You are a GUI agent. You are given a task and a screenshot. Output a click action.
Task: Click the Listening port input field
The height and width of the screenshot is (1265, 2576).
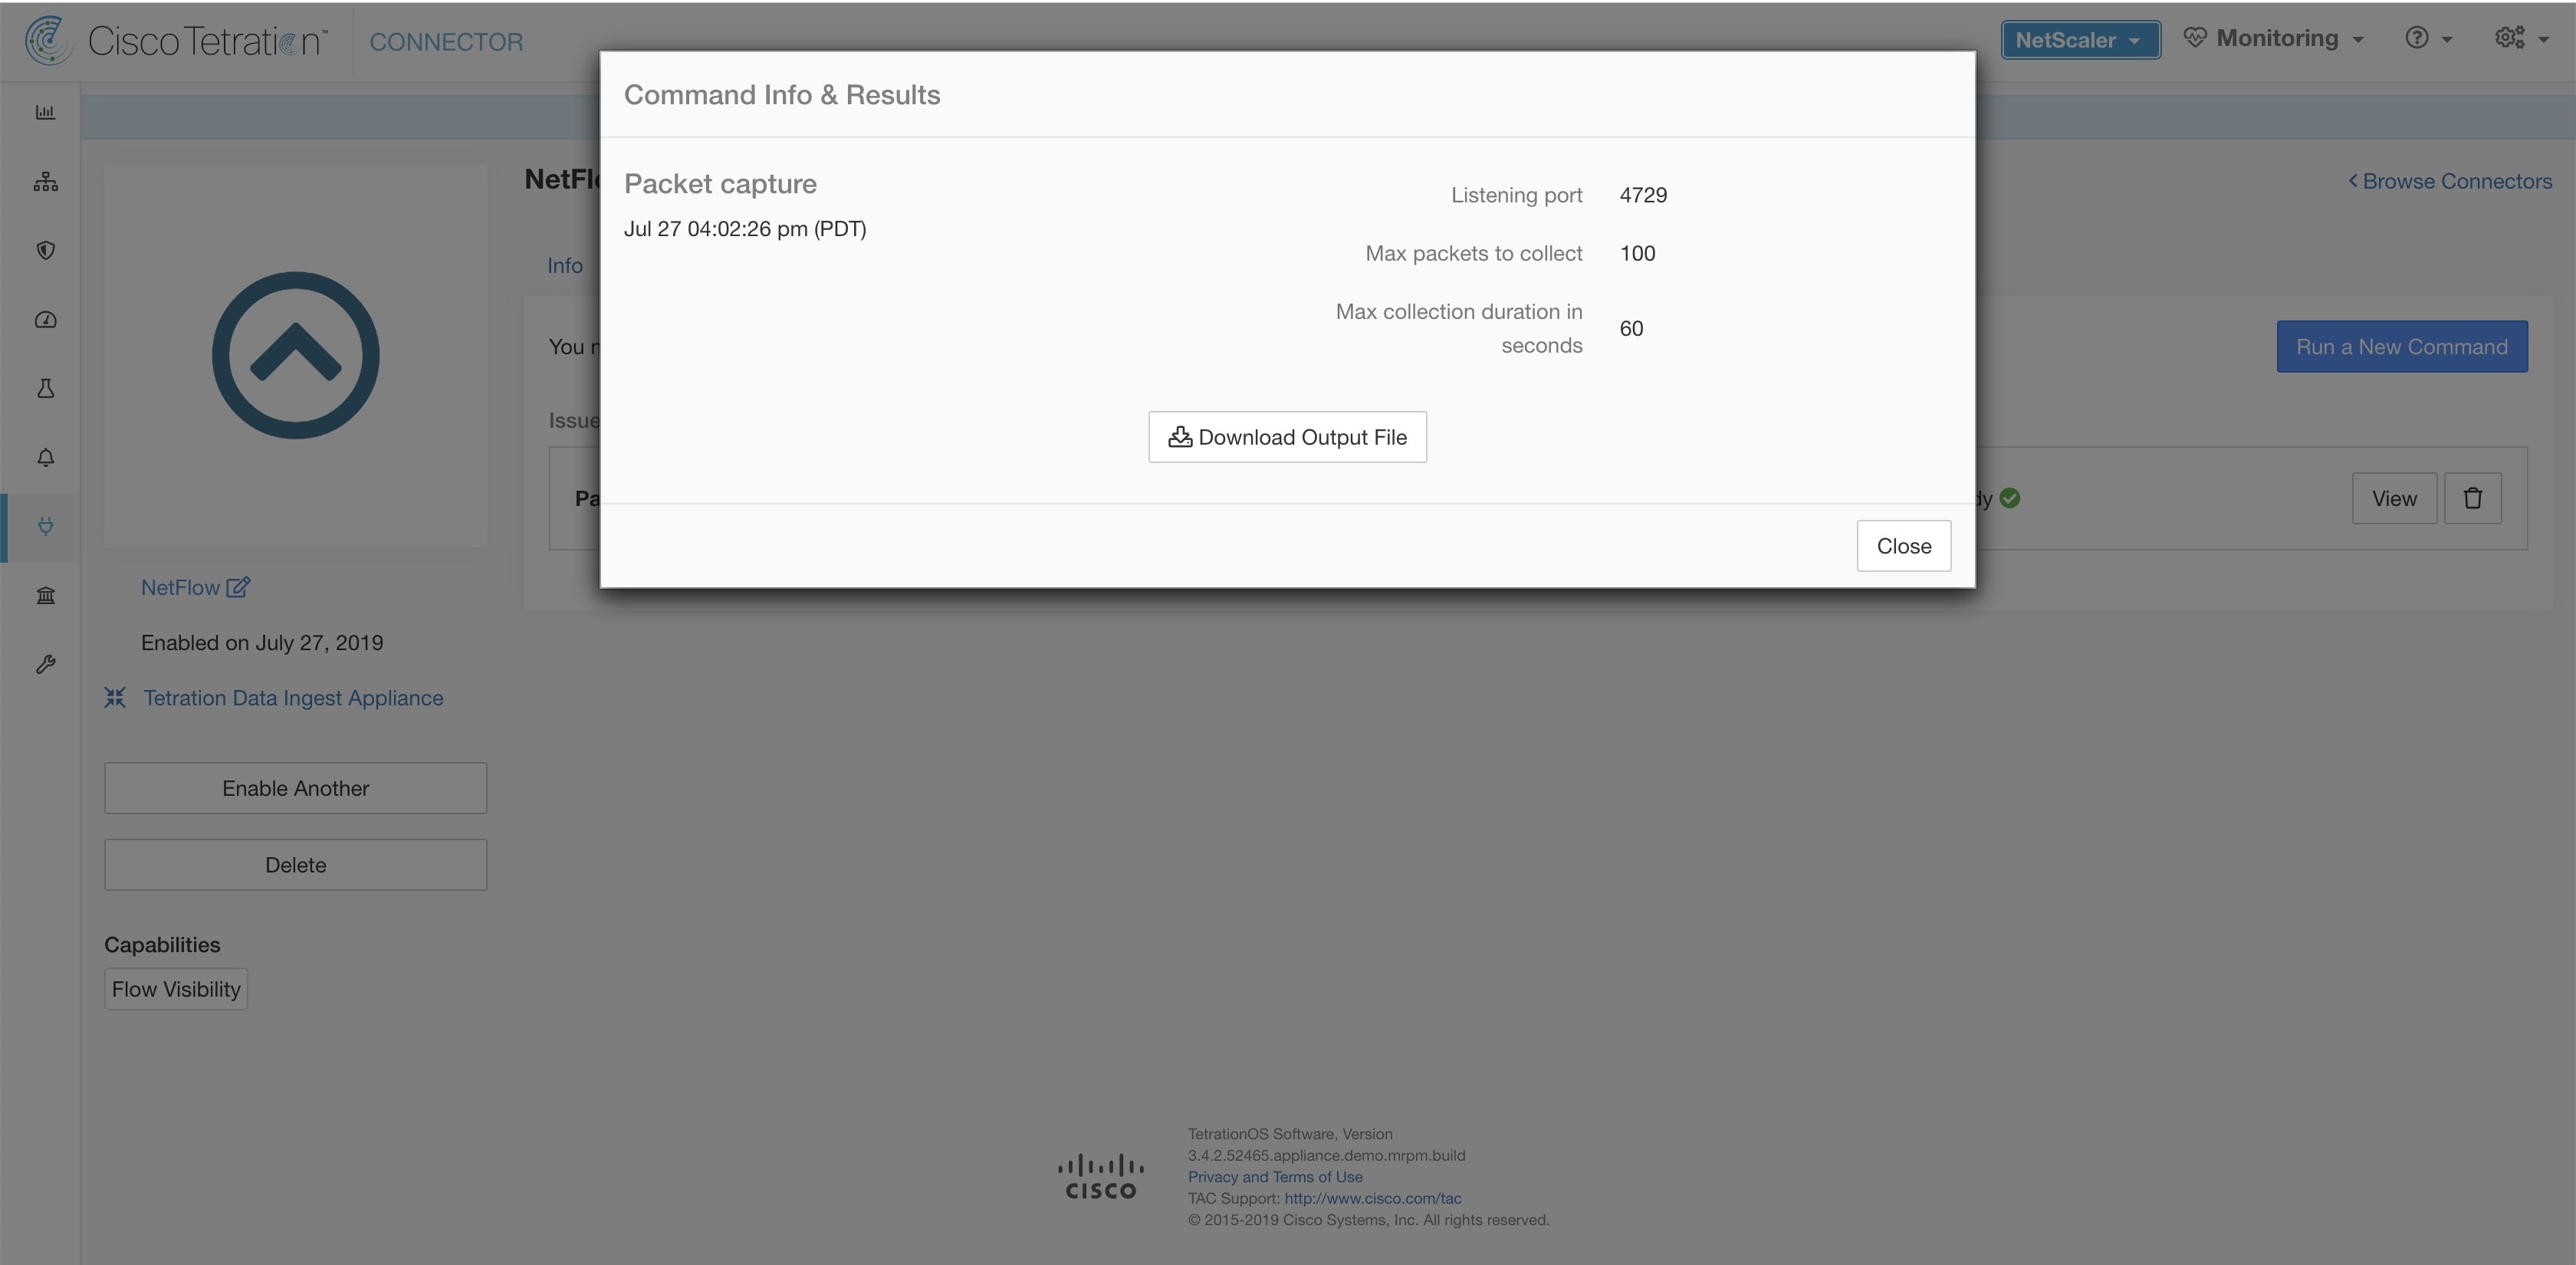pyautogui.click(x=1643, y=194)
